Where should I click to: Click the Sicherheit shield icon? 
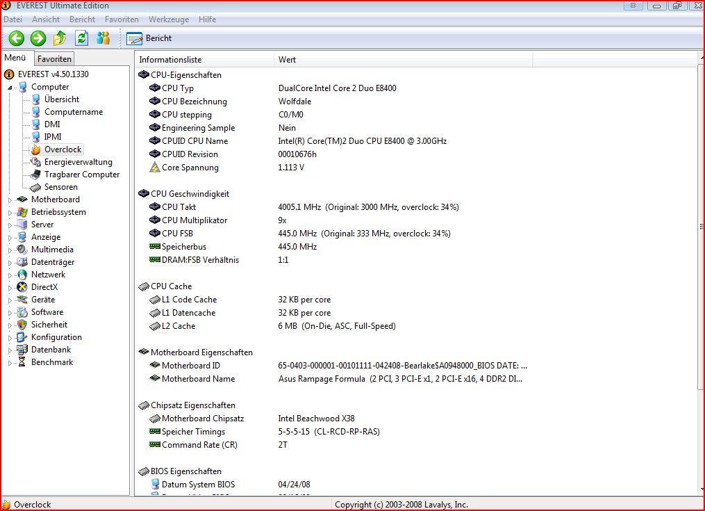point(22,325)
